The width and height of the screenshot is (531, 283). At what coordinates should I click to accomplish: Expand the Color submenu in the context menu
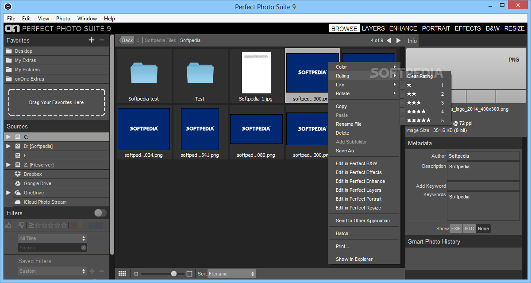[365, 67]
